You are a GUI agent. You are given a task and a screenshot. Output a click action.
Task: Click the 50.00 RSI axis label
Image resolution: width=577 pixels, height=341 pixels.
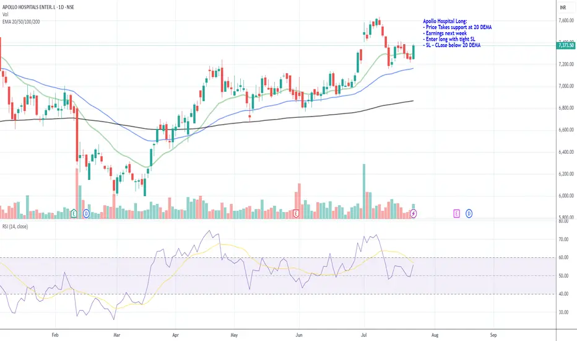pyautogui.click(x=563, y=276)
